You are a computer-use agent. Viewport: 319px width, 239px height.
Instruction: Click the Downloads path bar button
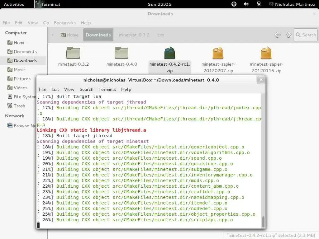[x=98, y=35]
